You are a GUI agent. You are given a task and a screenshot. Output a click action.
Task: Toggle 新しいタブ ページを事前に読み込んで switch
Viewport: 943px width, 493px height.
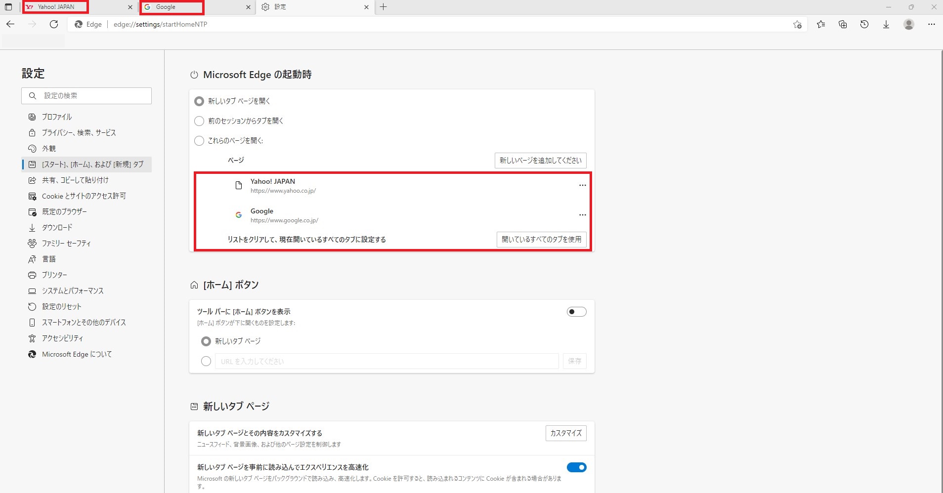point(576,467)
